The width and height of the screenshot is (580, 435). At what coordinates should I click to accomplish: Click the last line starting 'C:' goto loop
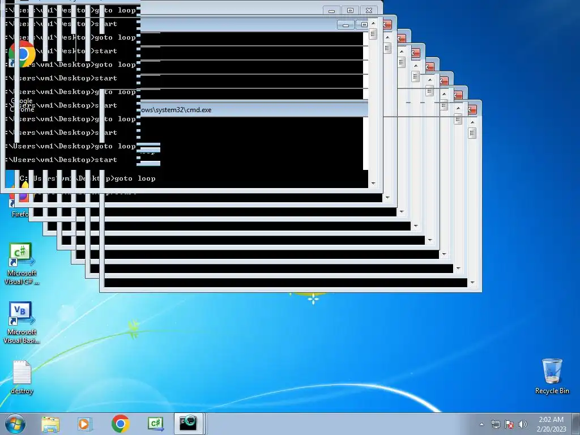(88, 178)
